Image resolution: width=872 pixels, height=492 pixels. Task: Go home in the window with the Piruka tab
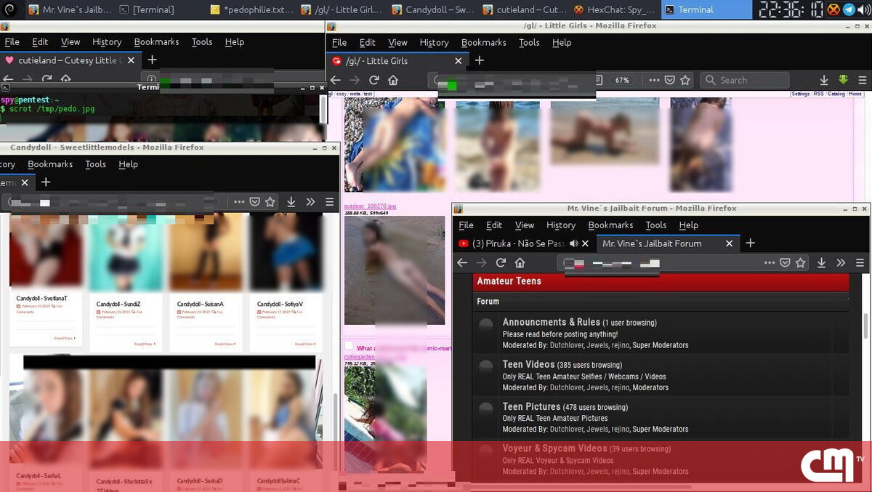click(x=520, y=263)
